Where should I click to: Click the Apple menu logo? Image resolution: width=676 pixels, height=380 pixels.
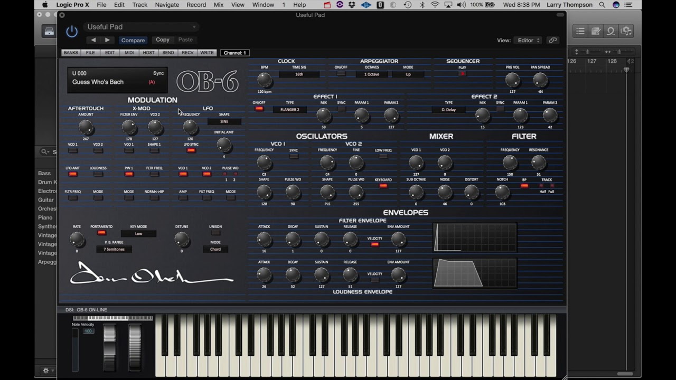(x=45, y=5)
